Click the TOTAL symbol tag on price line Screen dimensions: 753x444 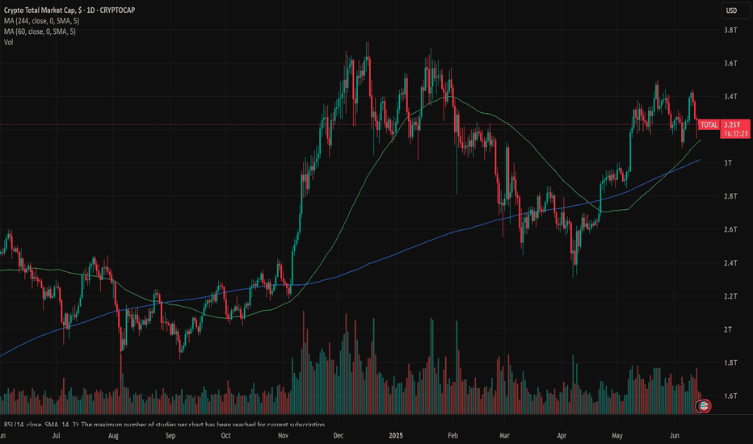point(709,125)
